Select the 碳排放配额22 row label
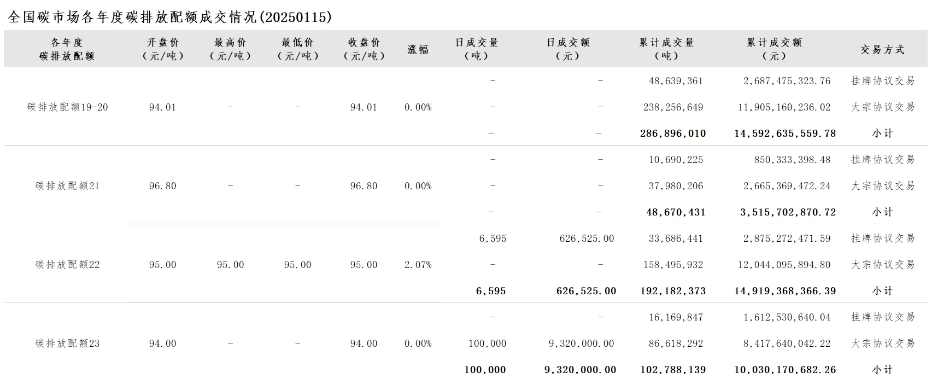The width and height of the screenshot is (932, 384). point(67,265)
